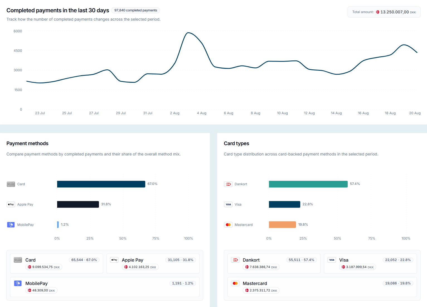
Task: Click the Card icon in the Card summary tile
Action: coord(18,260)
